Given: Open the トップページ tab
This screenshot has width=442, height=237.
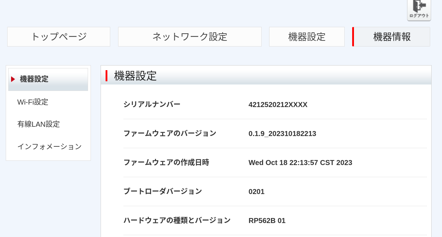Looking at the screenshot, I should 59,37.
